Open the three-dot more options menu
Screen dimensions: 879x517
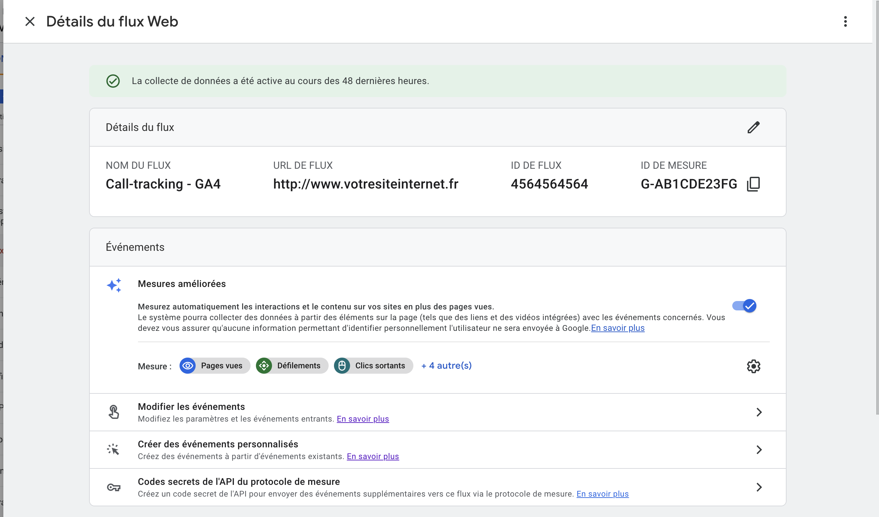click(x=845, y=22)
